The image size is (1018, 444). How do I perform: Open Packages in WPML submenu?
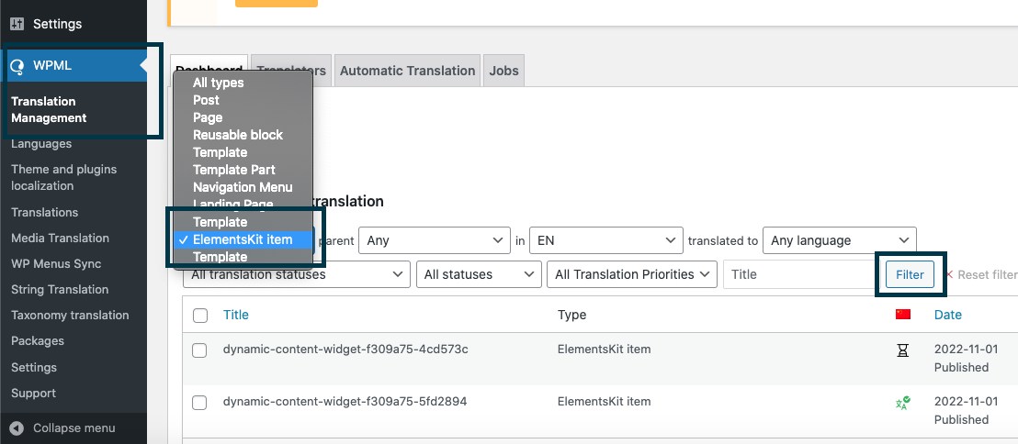click(x=38, y=341)
